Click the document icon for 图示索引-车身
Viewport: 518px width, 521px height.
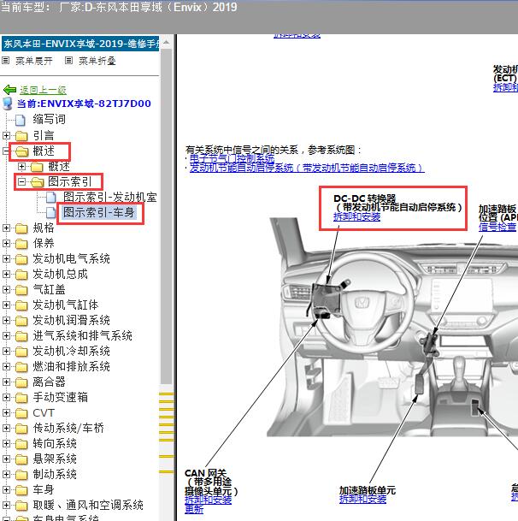[50, 213]
